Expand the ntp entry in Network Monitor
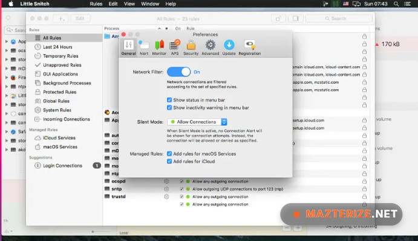 click(x=7, y=87)
